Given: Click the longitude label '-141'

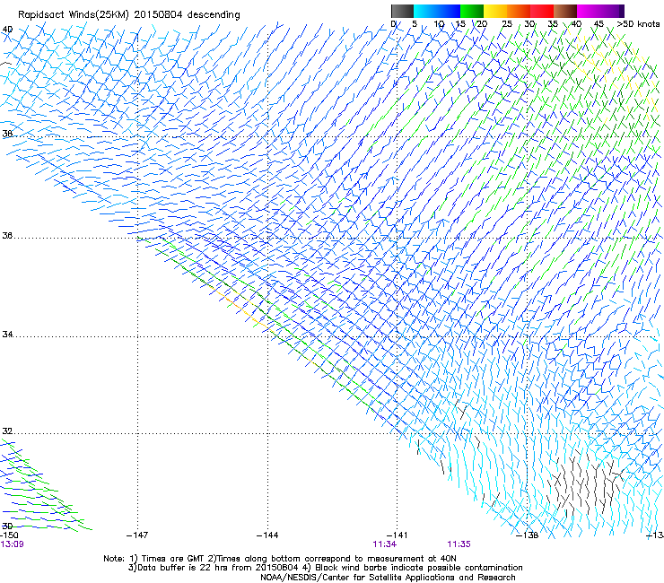Looking at the screenshot, I should tap(398, 535).
